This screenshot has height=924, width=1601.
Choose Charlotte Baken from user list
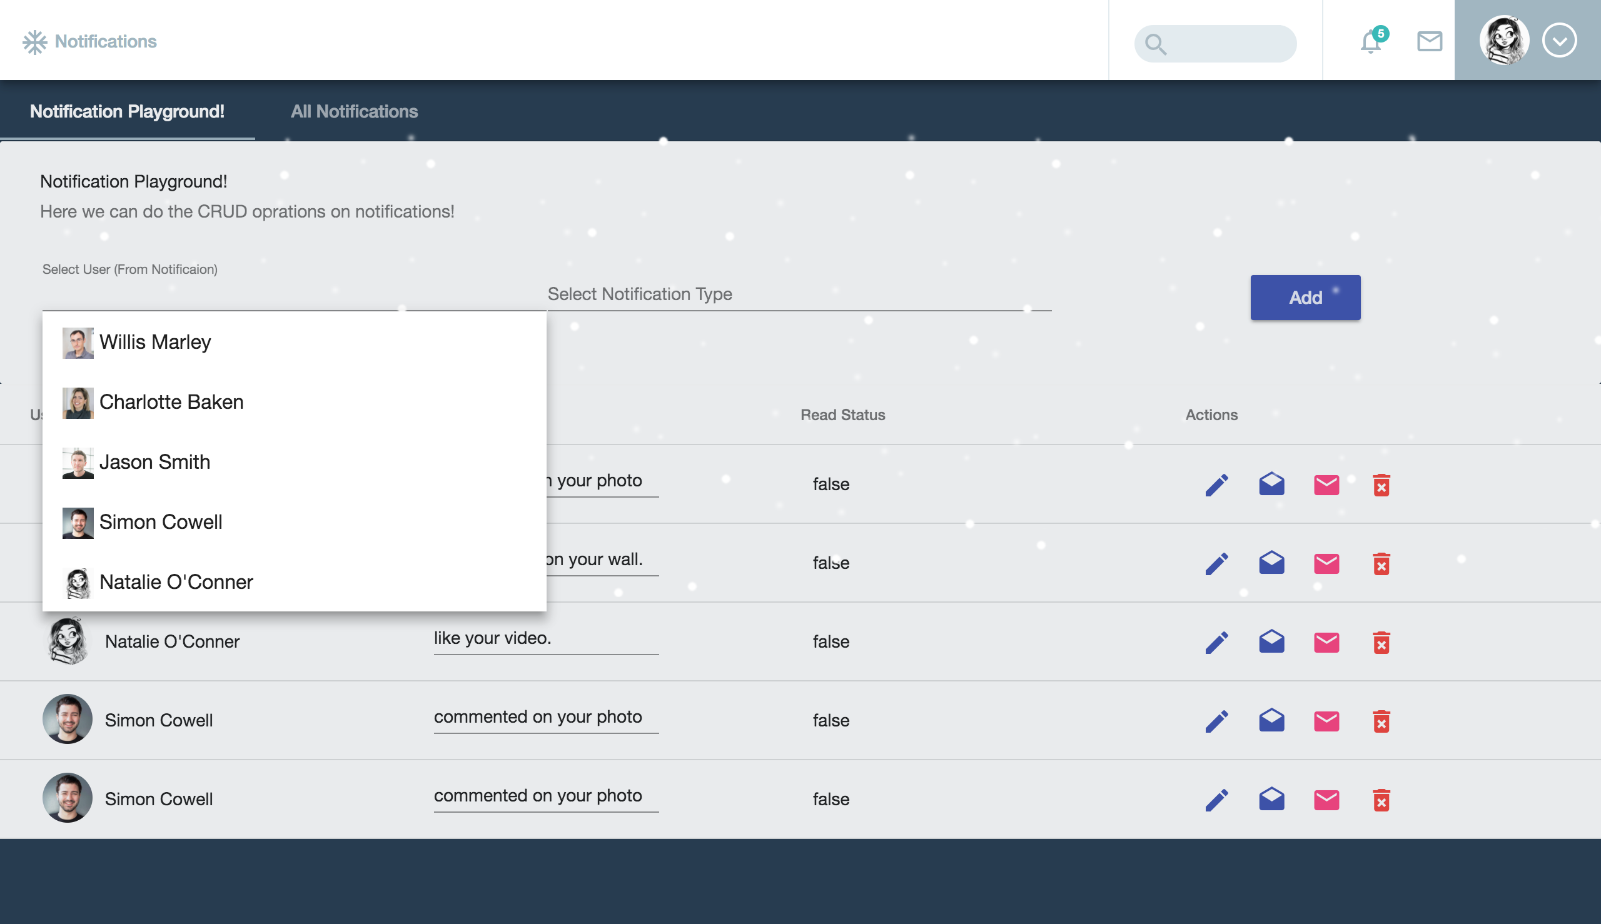pos(171,402)
